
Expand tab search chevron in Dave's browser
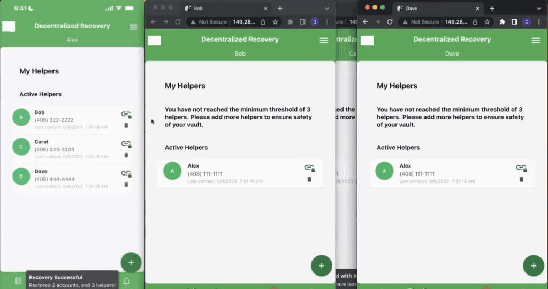pyautogui.click(x=539, y=9)
